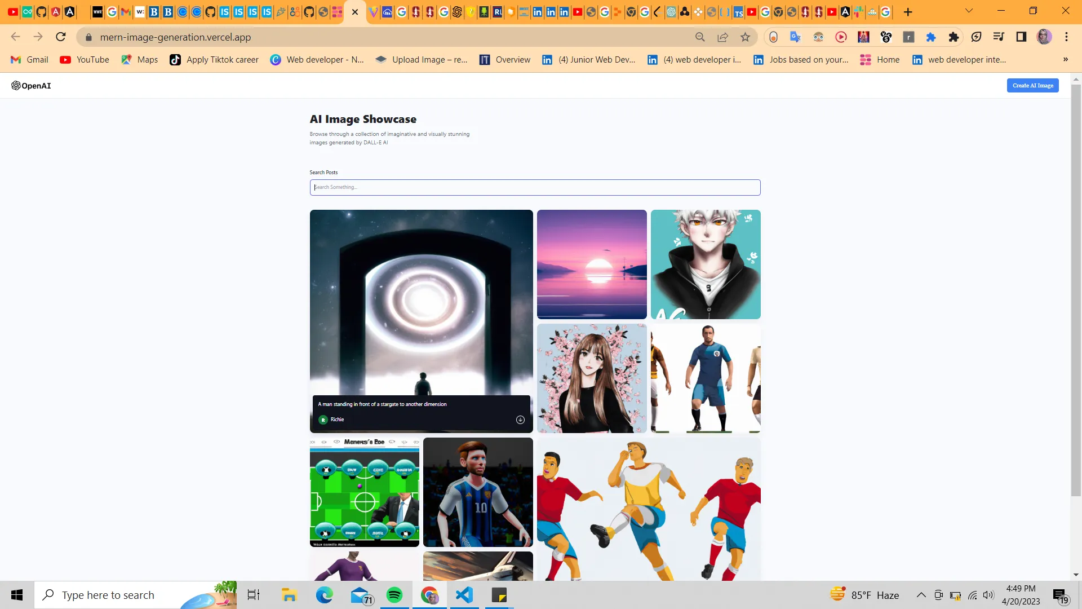Viewport: 1082px width, 609px height.
Task: Click the Create AI Image button
Action: (x=1033, y=85)
